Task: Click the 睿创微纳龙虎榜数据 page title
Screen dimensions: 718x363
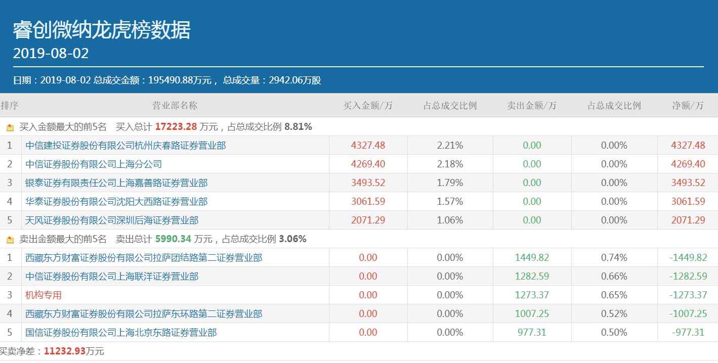Action: (x=102, y=30)
